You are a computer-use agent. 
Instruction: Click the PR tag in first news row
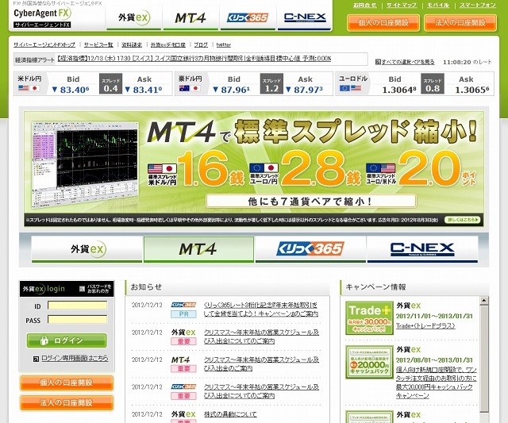pos(183,314)
